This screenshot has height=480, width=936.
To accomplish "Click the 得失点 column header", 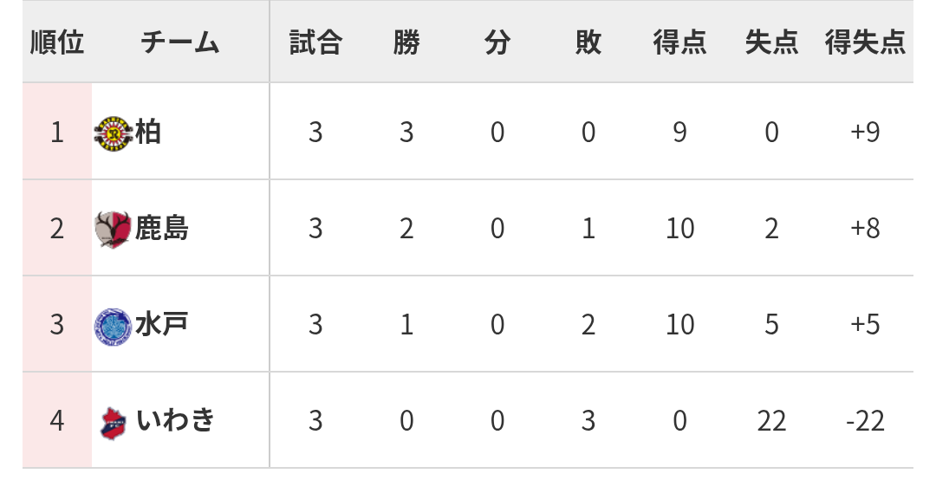I will coord(866,42).
